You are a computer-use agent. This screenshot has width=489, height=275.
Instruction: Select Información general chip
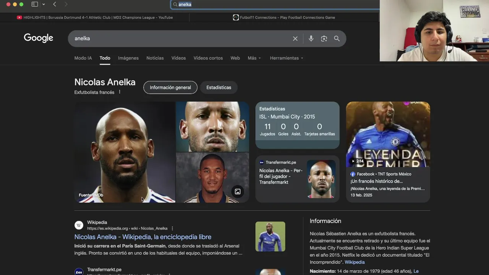click(170, 87)
